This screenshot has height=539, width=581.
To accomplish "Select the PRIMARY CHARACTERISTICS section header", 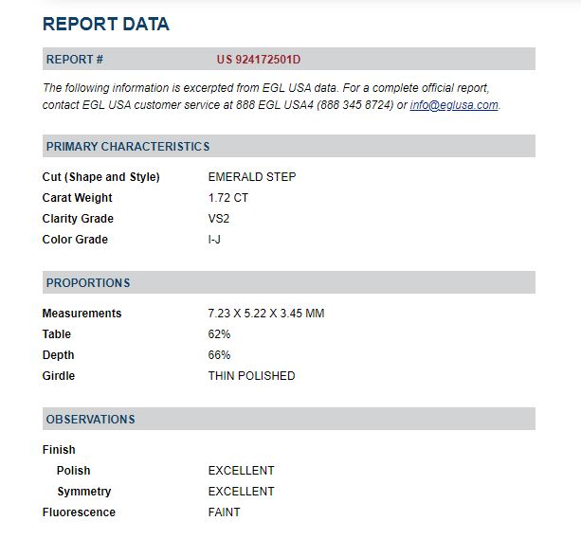I will [128, 147].
